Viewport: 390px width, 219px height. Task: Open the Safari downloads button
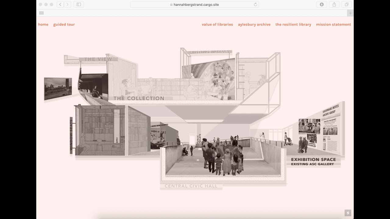[321, 4]
